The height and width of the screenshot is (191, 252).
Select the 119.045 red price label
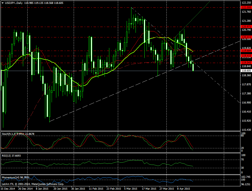tap(245, 63)
